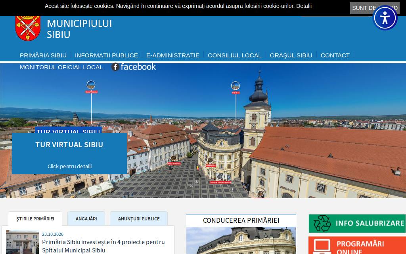This screenshot has height=254, width=406.
Task: Open the news about Spitalul Municipal Sibiu
Action: pyautogui.click(x=103, y=246)
